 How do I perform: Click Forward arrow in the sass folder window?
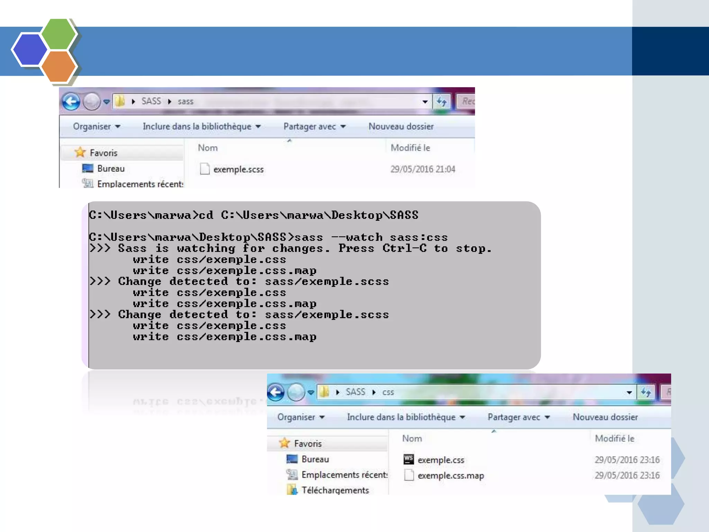tap(92, 102)
